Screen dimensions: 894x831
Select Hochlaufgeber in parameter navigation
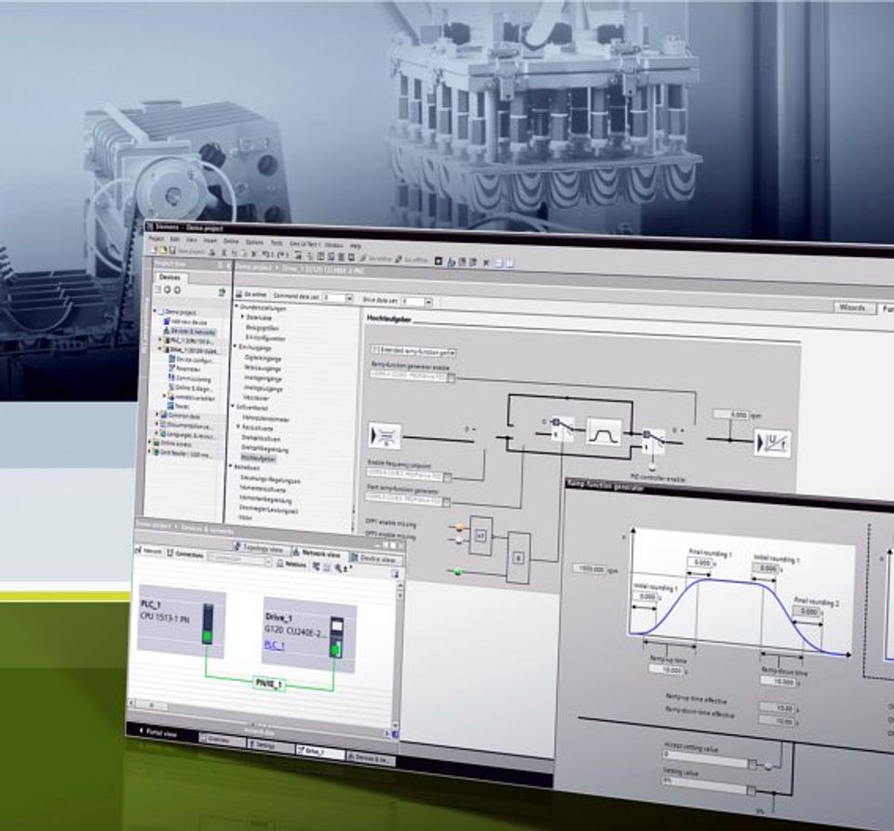coord(258,458)
